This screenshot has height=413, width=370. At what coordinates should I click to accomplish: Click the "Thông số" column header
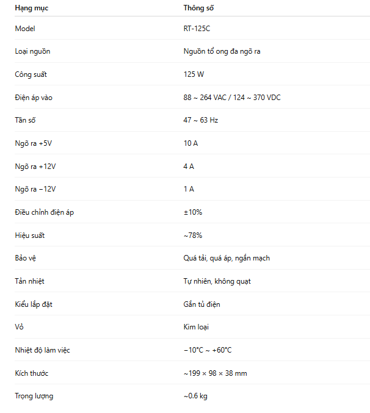pyautogui.click(x=198, y=9)
